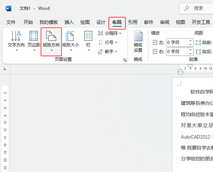This screenshot has height=172, width=213.
Task: Switch to the 开始 tab
Action: click(x=28, y=22)
